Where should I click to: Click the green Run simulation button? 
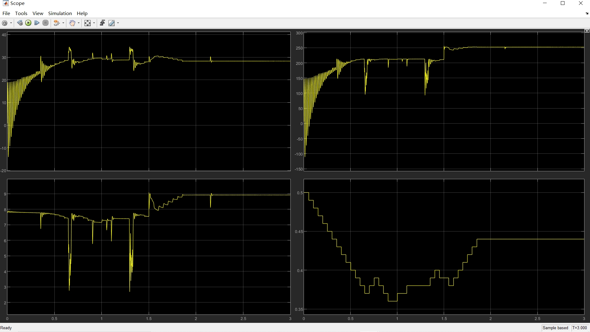28,23
